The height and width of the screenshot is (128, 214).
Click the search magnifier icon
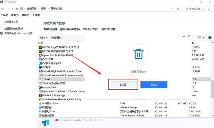(209, 9)
